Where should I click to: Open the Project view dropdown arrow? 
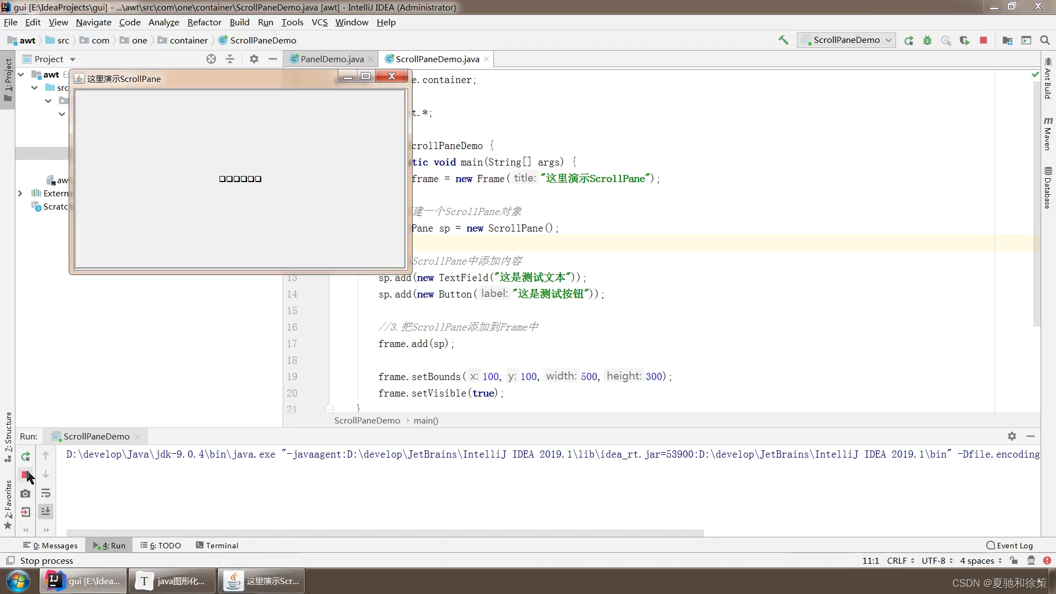73,59
